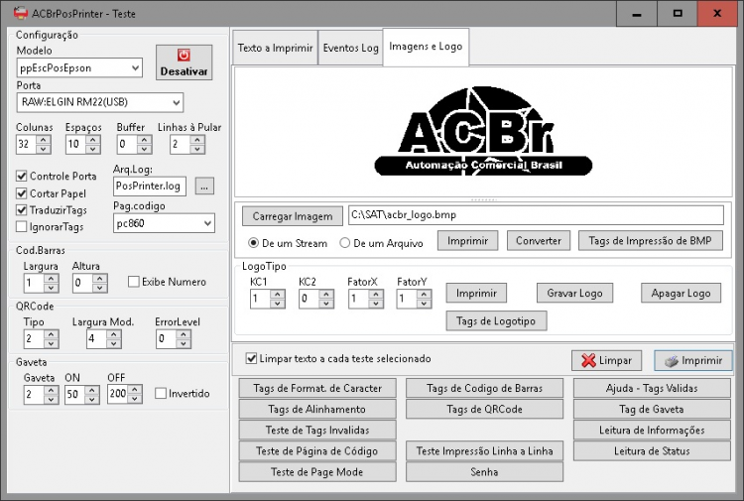Click Tags de Format. de Caracter
Screen dimensions: 744x501
(x=317, y=388)
